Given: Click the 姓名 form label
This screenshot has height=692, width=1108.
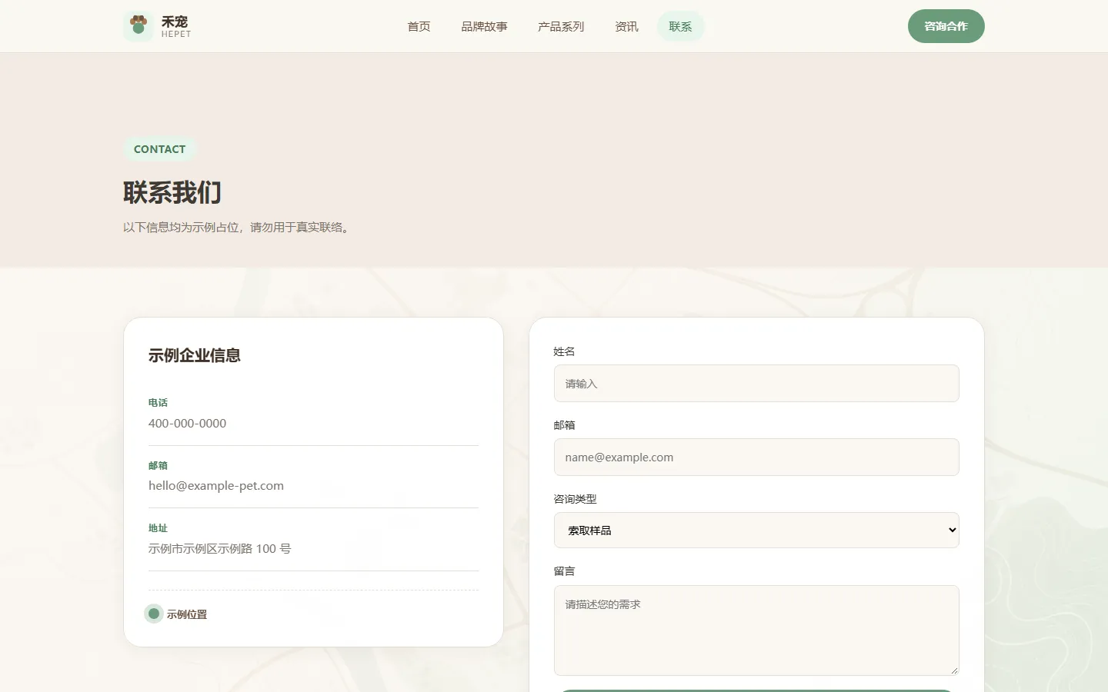Looking at the screenshot, I should click(564, 351).
